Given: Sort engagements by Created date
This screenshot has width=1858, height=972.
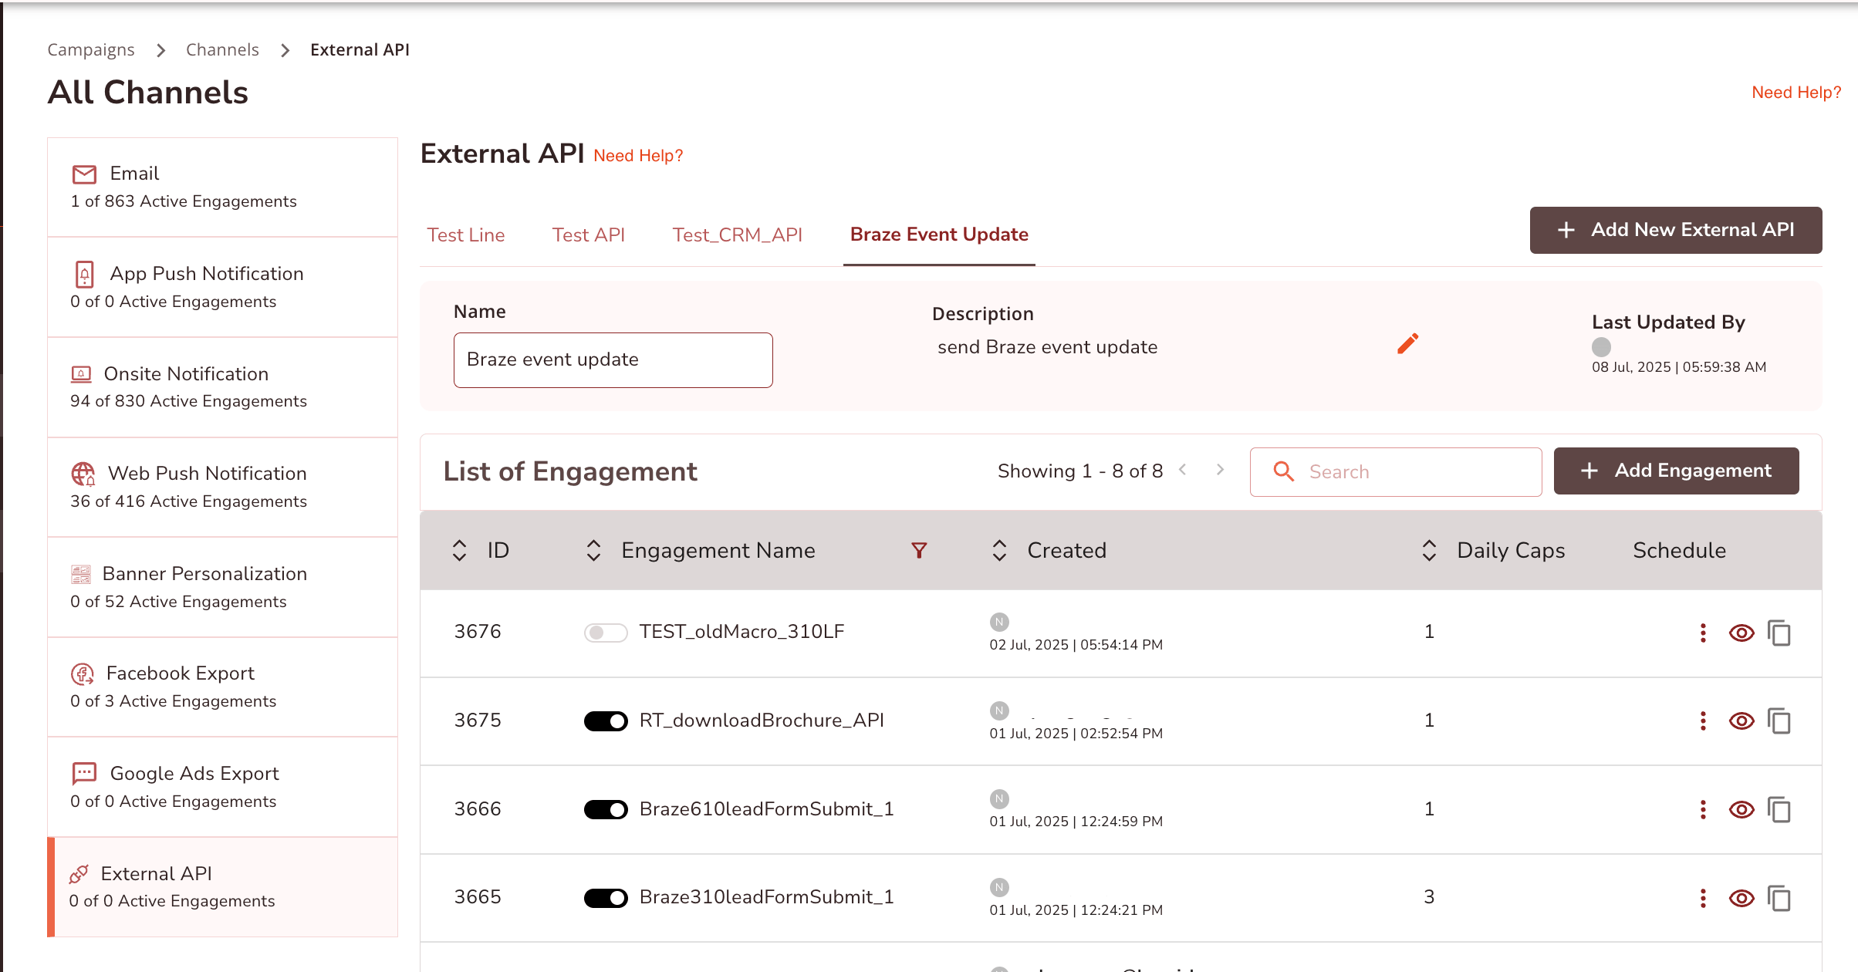Looking at the screenshot, I should [998, 550].
